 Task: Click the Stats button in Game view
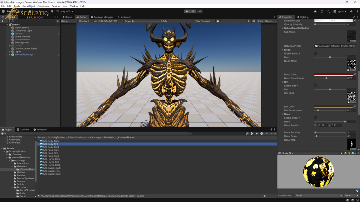pos(260,21)
